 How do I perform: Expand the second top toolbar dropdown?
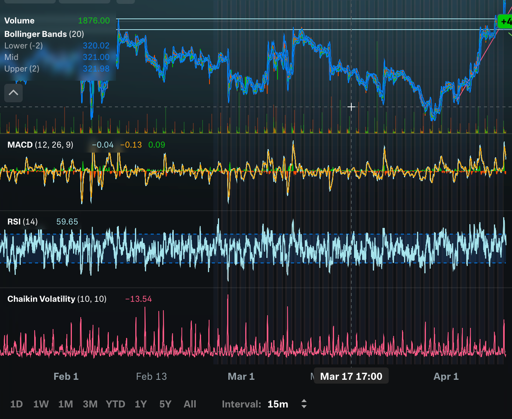(x=84, y=1)
